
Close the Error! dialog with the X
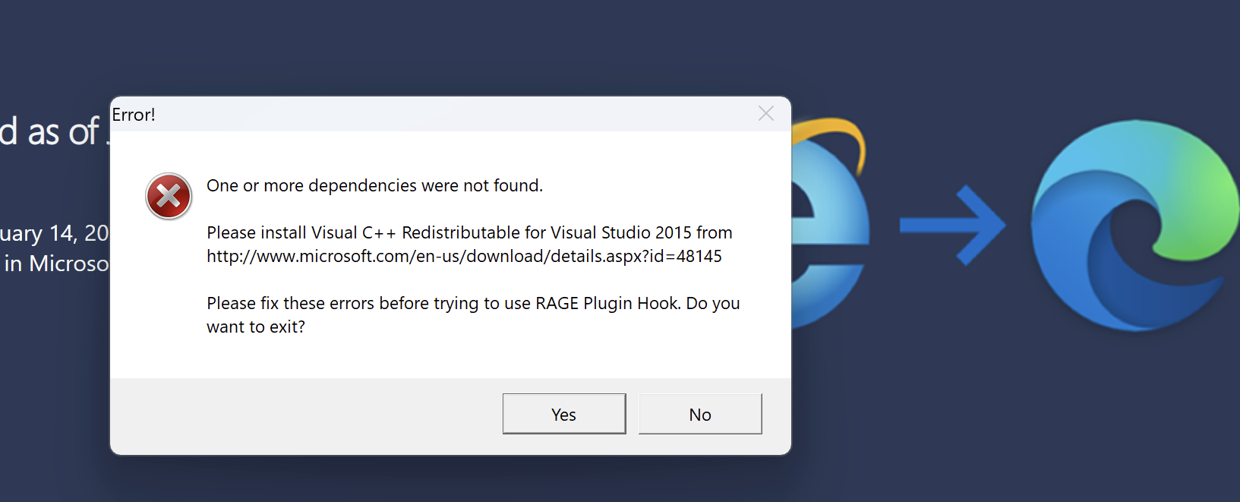pyautogui.click(x=766, y=114)
